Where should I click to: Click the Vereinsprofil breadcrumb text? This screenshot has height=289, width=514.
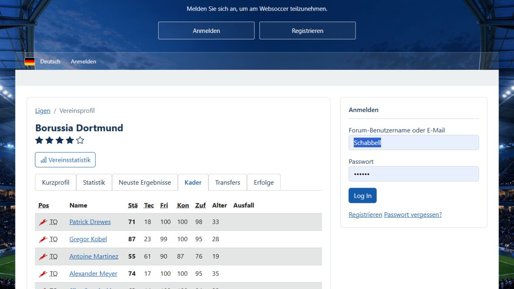(x=77, y=111)
